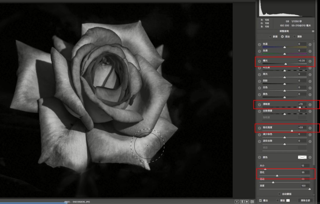The height and width of the screenshot is (204, 320).
Task: Click the plus icon beside 清晰度 (Clarity)
Action: click(310, 105)
